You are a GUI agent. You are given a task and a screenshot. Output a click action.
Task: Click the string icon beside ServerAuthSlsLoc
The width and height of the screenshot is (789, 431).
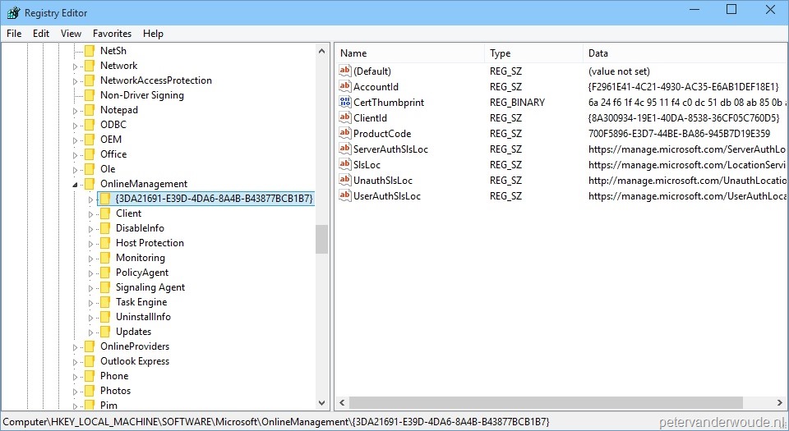point(344,149)
